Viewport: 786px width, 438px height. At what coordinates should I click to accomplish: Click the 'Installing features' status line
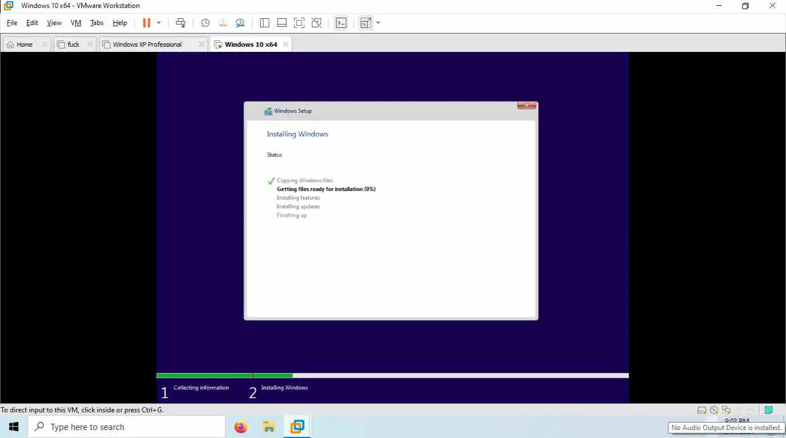(298, 198)
